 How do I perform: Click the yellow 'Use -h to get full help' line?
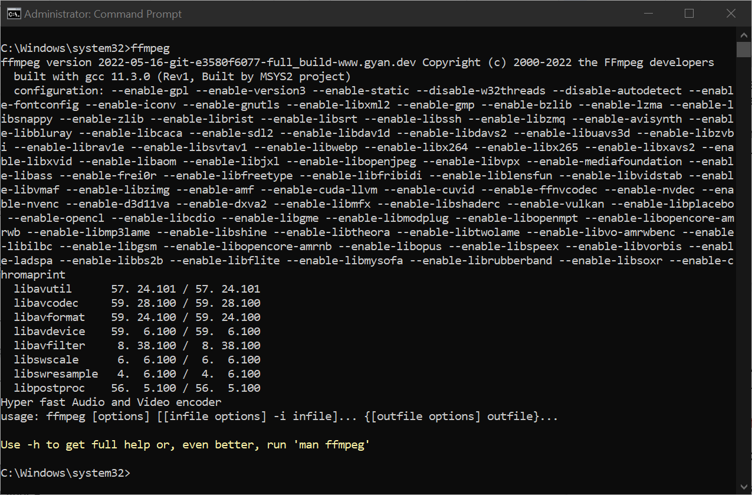(186, 445)
